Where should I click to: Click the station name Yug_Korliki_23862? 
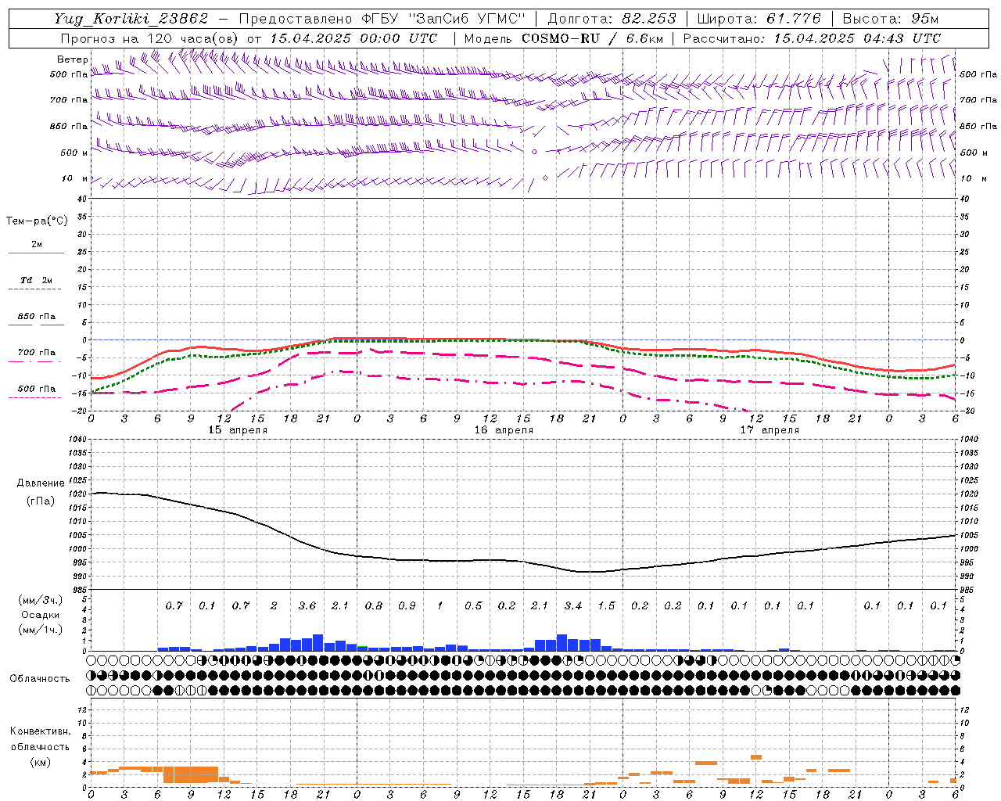click(x=131, y=19)
